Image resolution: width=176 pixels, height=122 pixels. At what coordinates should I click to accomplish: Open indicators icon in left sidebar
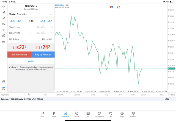tap(4, 18)
